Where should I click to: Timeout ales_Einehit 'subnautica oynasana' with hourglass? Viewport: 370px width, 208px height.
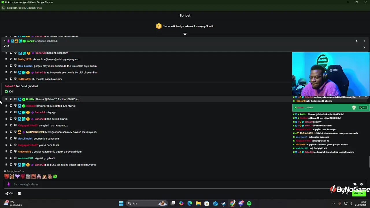[x=11, y=138]
